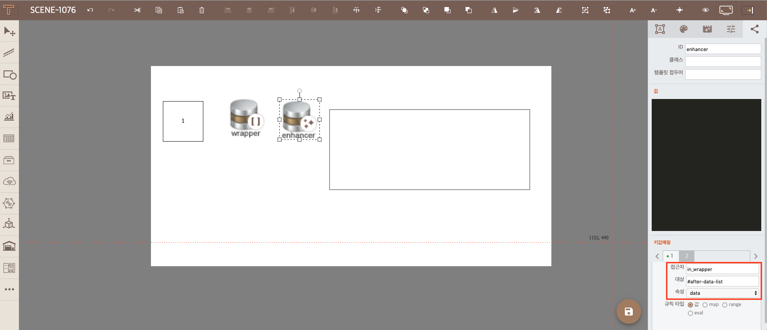Open the data binding share tab
This screenshot has height=330, width=767.
pyautogui.click(x=755, y=29)
